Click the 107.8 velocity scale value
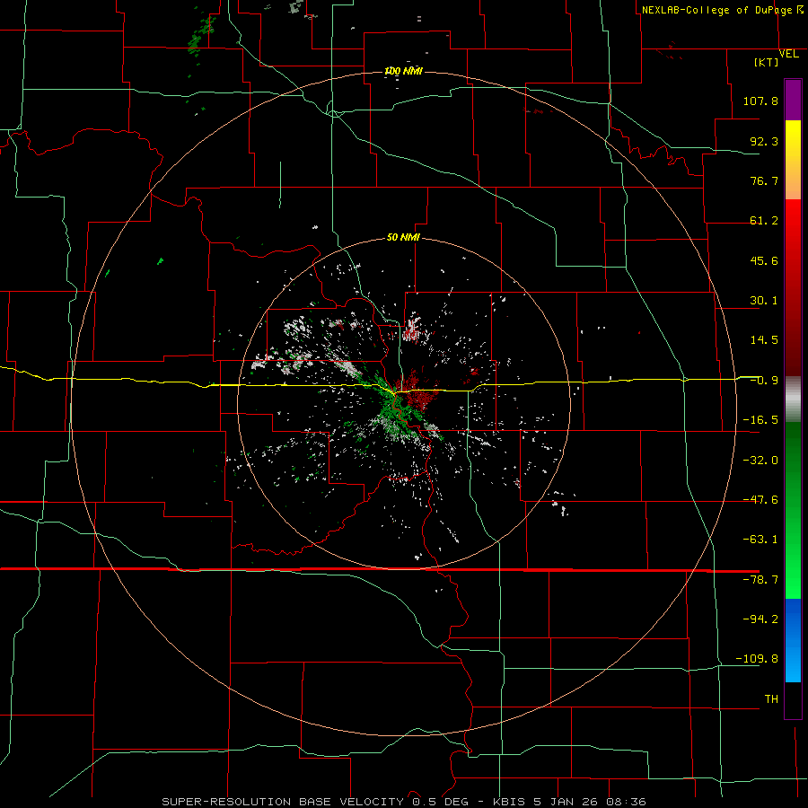This screenshot has height=808, width=808. 760,101
